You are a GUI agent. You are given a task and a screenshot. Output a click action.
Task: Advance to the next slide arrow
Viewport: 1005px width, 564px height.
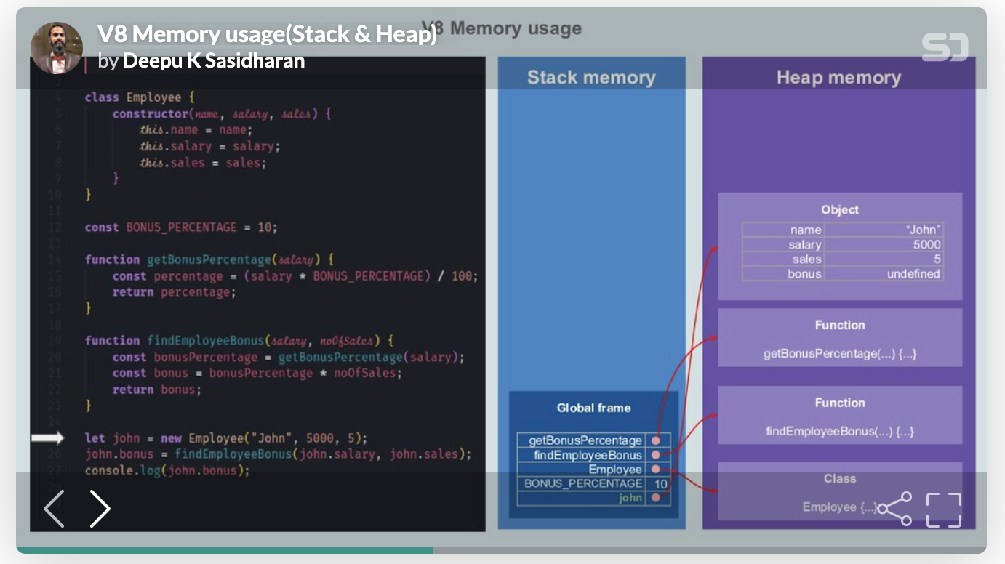pos(100,509)
